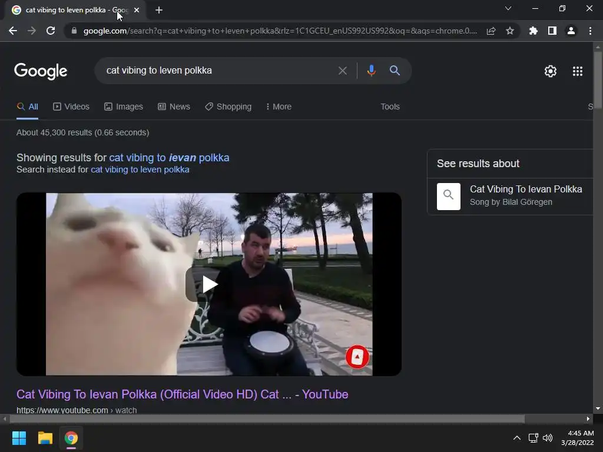603x452 pixels.
Task: Start voice search with microphone icon
Action: click(371, 71)
